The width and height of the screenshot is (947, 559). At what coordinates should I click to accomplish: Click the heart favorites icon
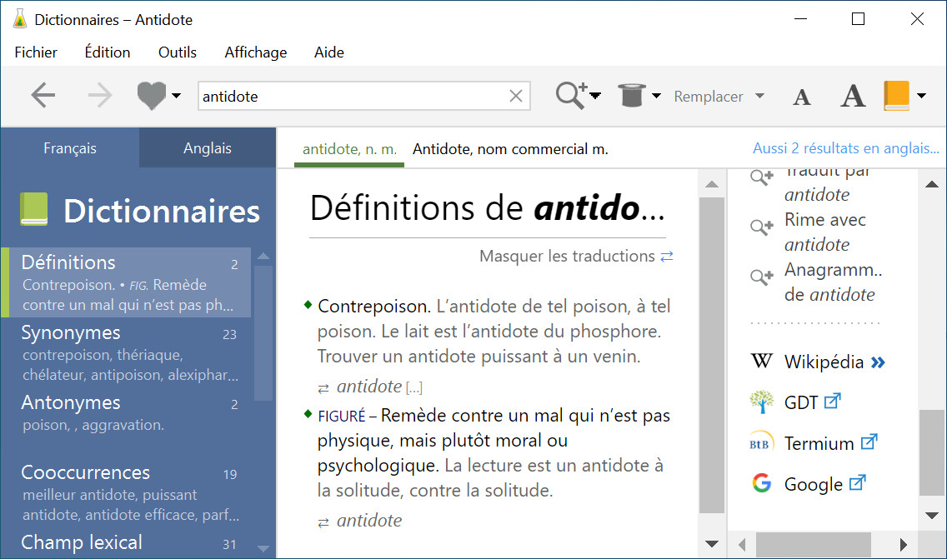click(151, 95)
